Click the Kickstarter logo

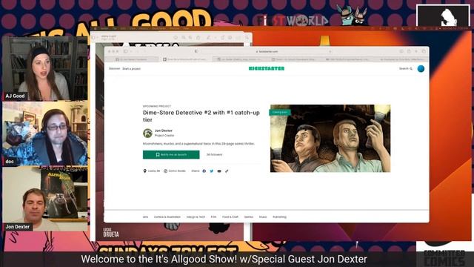(267, 69)
